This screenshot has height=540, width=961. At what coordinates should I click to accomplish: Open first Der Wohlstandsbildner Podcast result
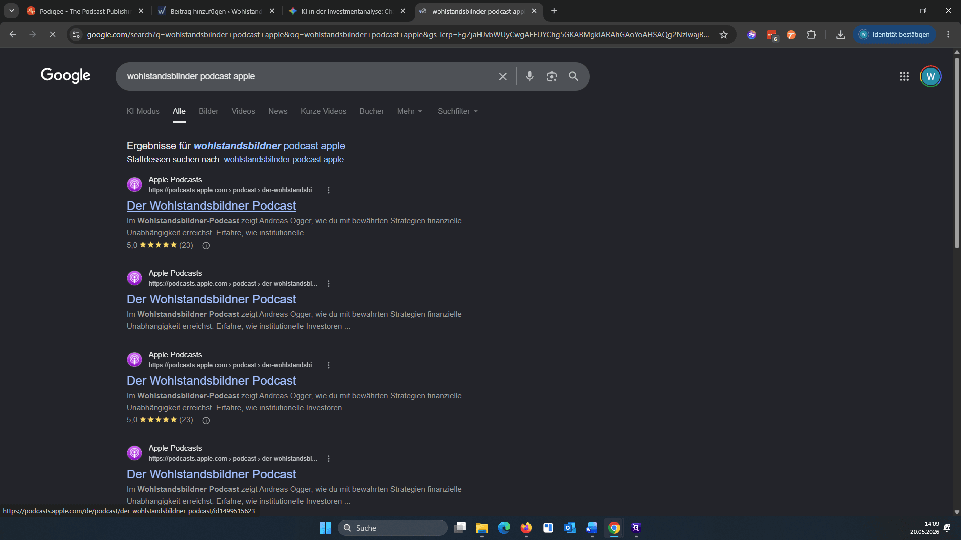(211, 206)
